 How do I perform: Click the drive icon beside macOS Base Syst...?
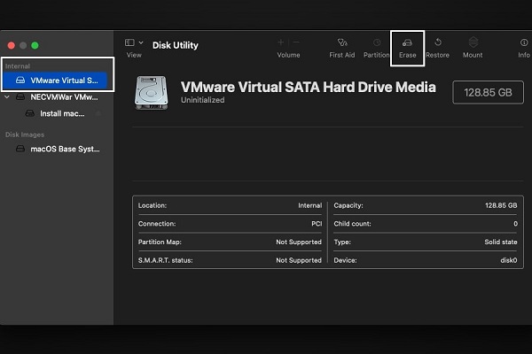[x=20, y=149]
